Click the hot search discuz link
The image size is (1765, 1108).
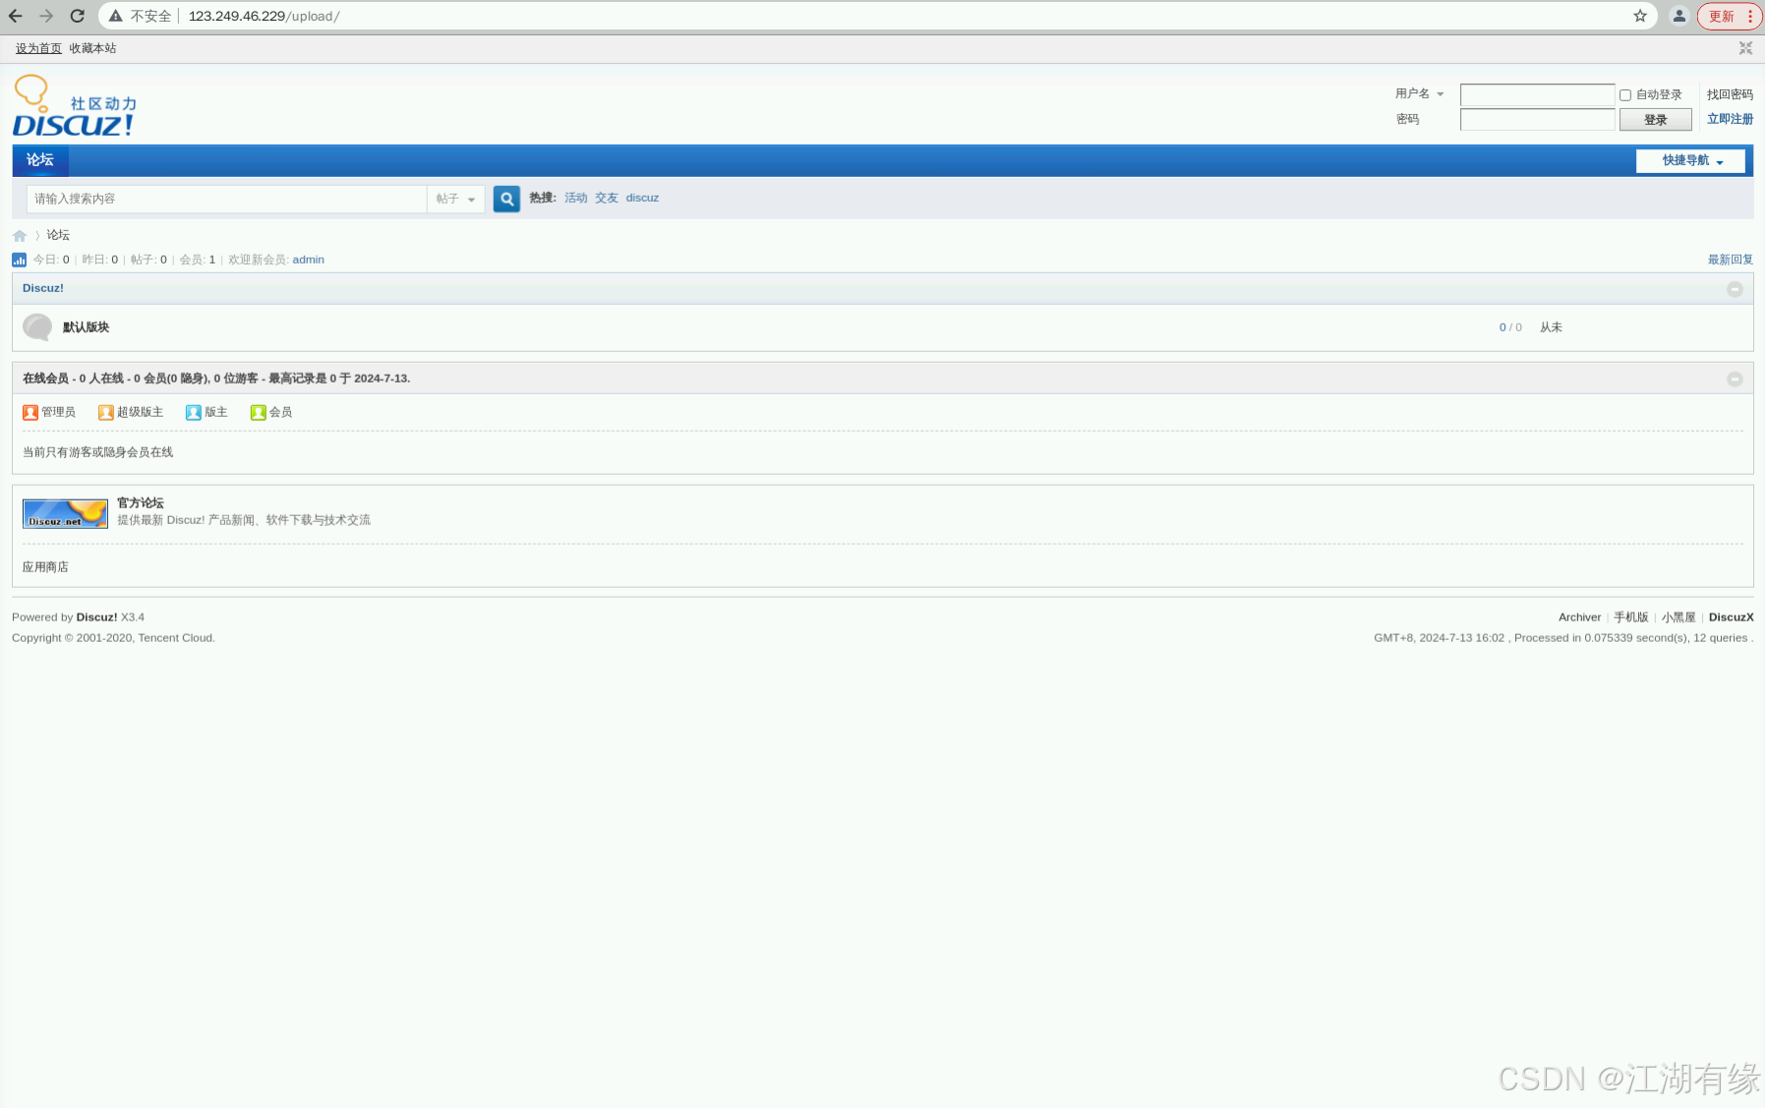[x=642, y=198]
